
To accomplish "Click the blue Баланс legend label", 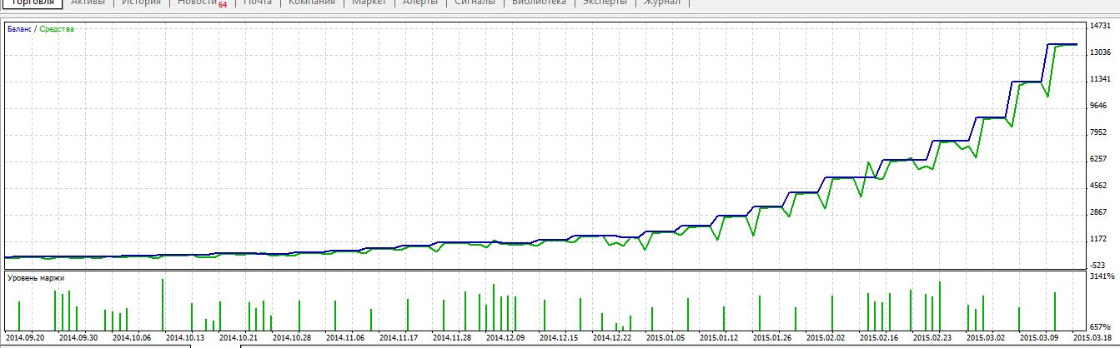I will [19, 29].
